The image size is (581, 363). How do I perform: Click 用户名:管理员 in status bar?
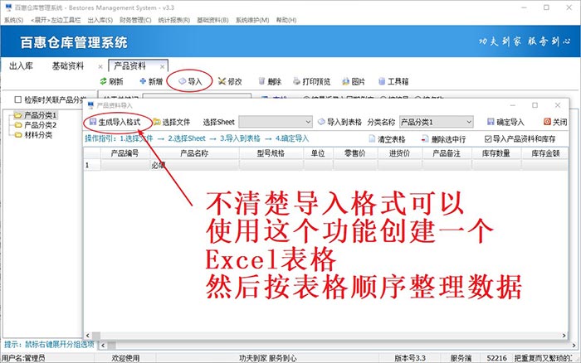tap(23, 358)
